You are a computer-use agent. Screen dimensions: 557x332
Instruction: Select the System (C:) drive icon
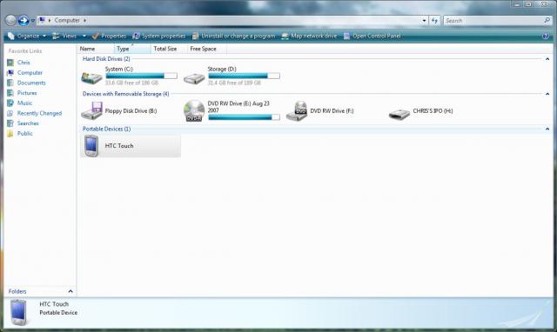pos(91,77)
